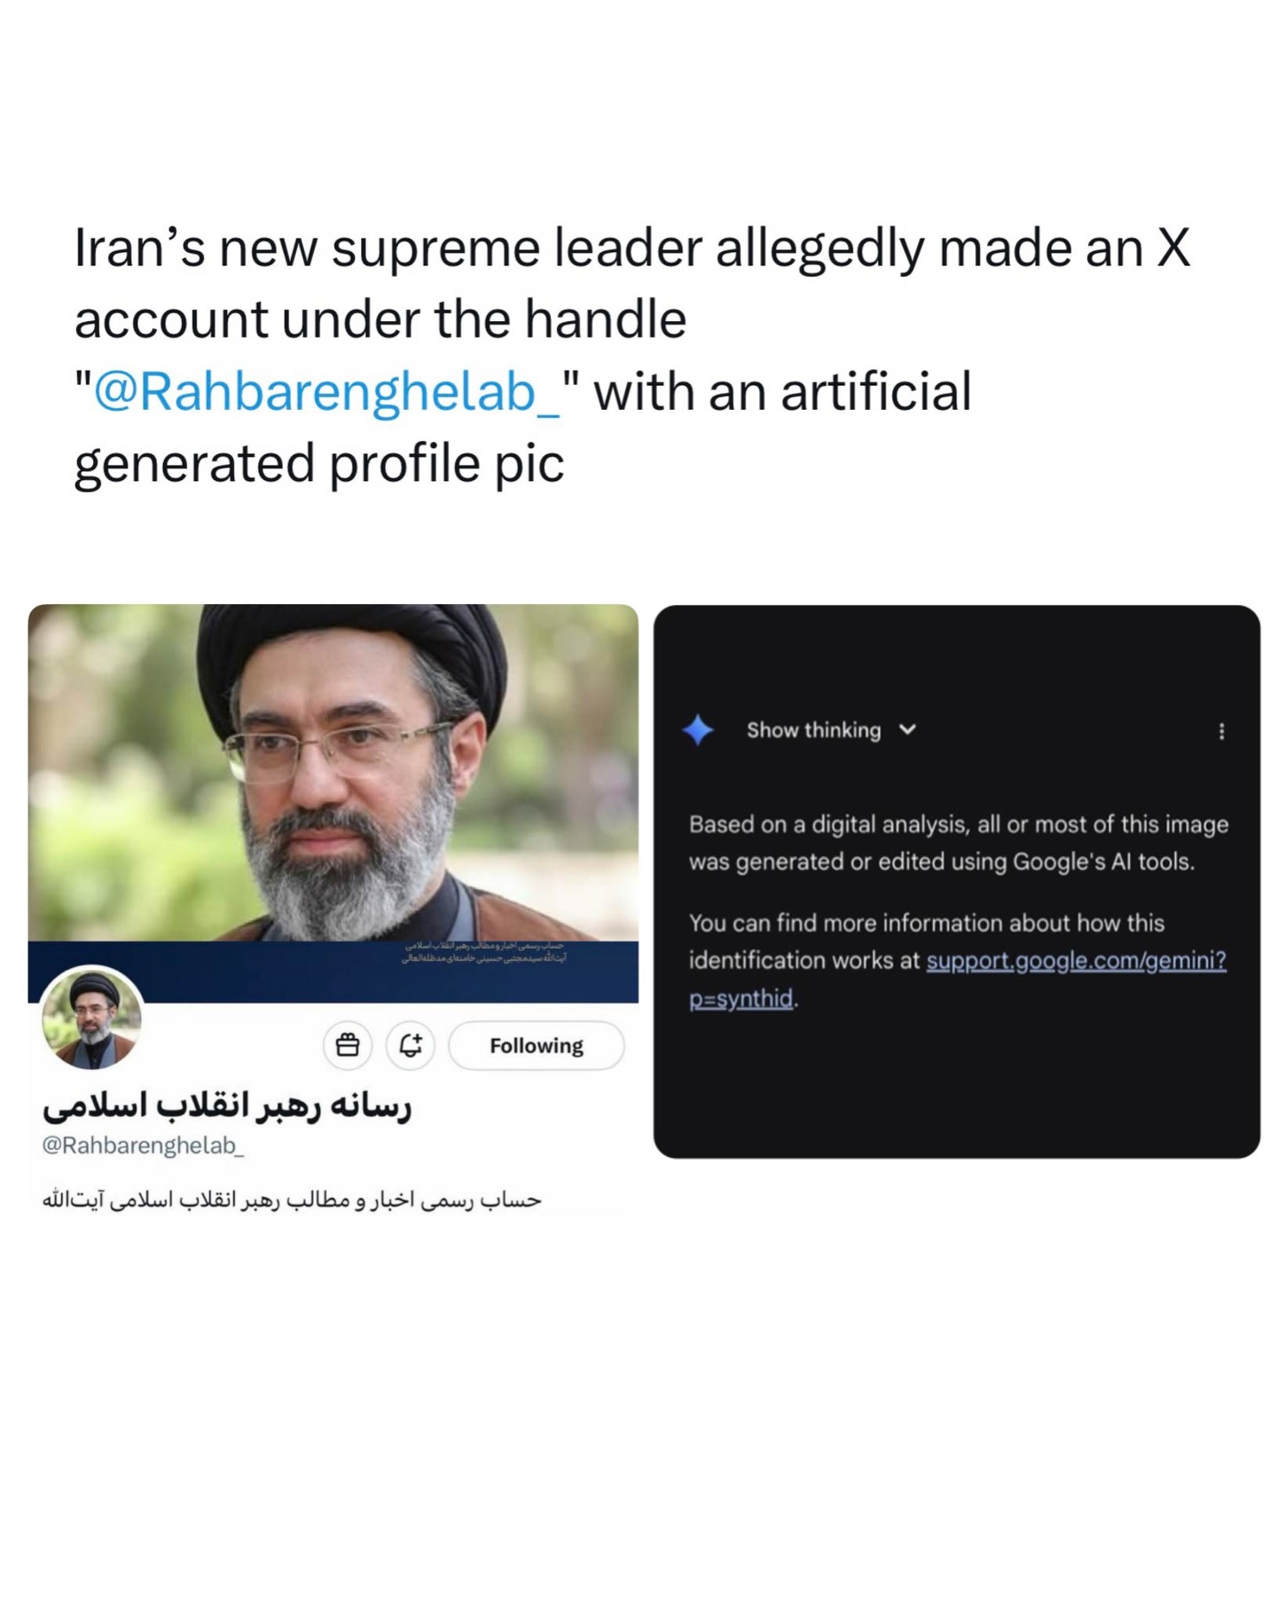Viewport: 1277px width, 1597px height.
Task: Open the three-dot more options menu
Action: [1221, 731]
